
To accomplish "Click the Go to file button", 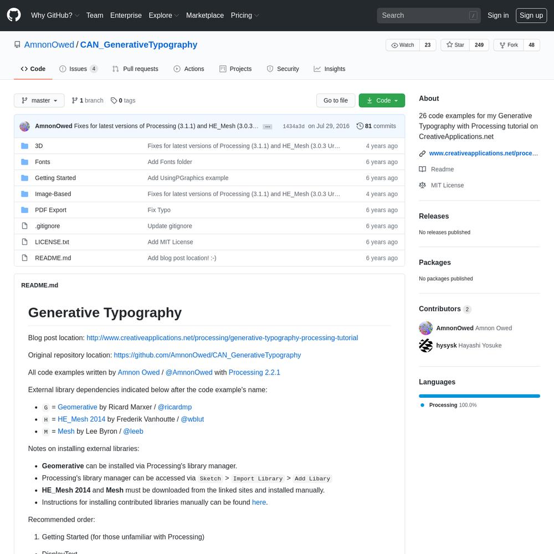I will click(336, 101).
